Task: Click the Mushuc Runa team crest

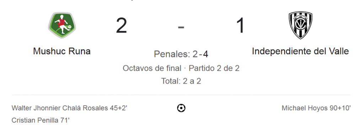Action: (62, 25)
